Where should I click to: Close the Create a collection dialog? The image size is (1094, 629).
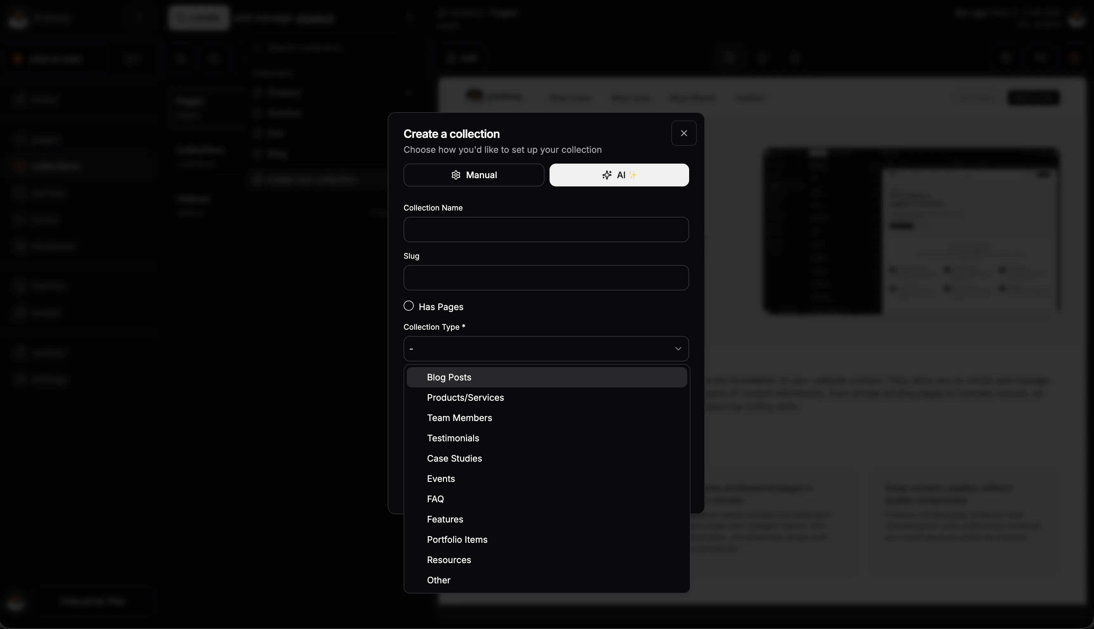(683, 133)
